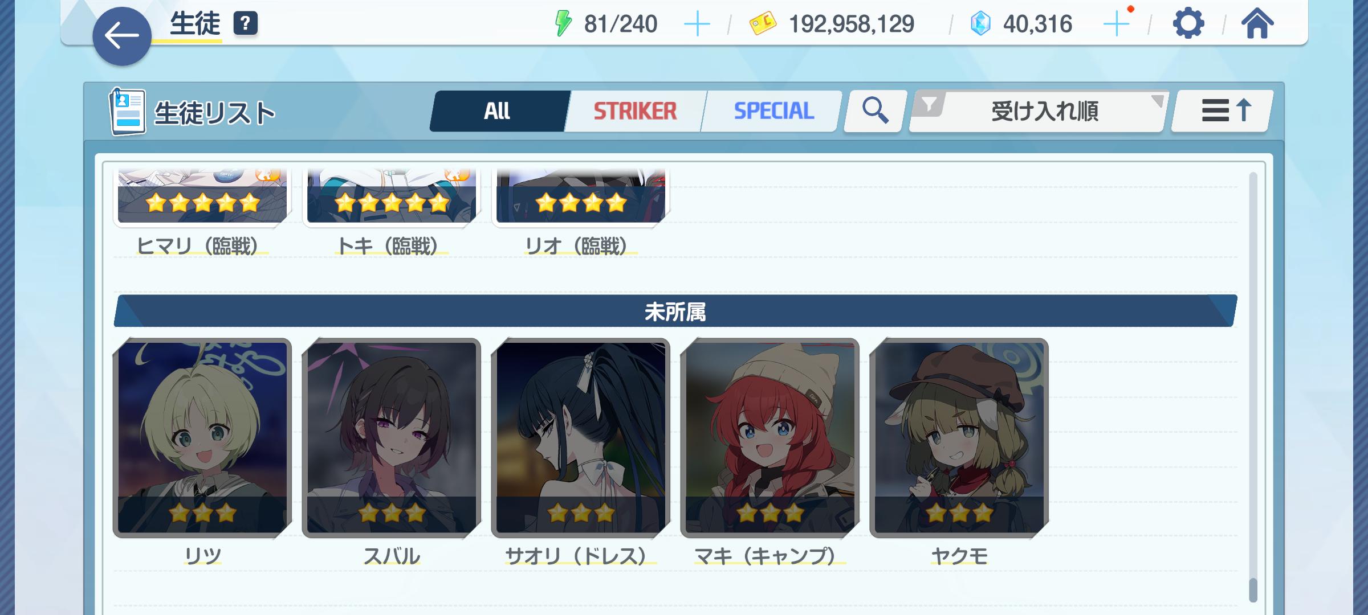The width and height of the screenshot is (1368, 615).
Task: Click the blue gem currency icon
Action: coord(980,24)
